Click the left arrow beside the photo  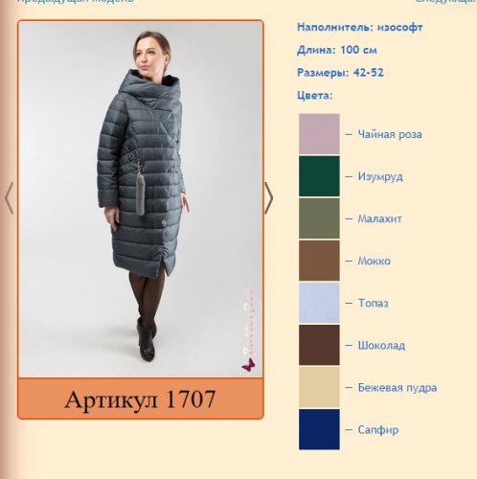10,198
